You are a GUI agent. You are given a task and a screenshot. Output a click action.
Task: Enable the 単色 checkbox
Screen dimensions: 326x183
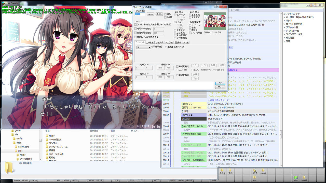[165, 14]
